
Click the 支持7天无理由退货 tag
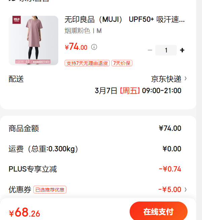(87, 63)
